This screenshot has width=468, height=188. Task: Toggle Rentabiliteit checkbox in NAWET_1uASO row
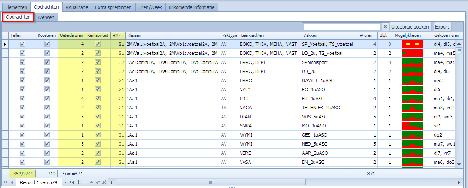98,80
